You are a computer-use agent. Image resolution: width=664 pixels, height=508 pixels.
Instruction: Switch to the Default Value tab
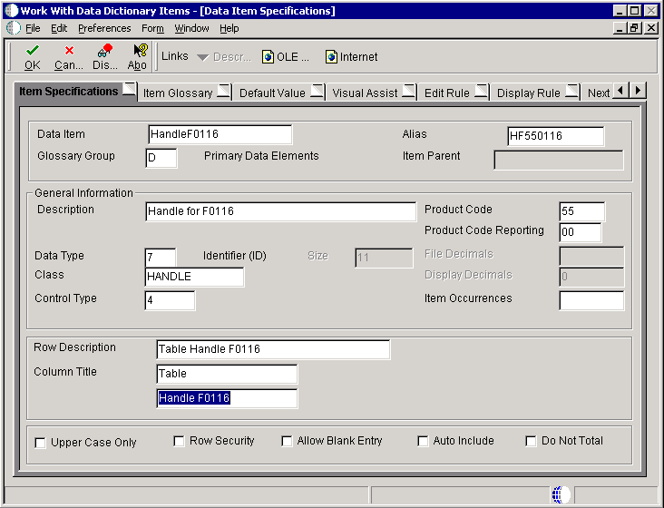pyautogui.click(x=279, y=93)
